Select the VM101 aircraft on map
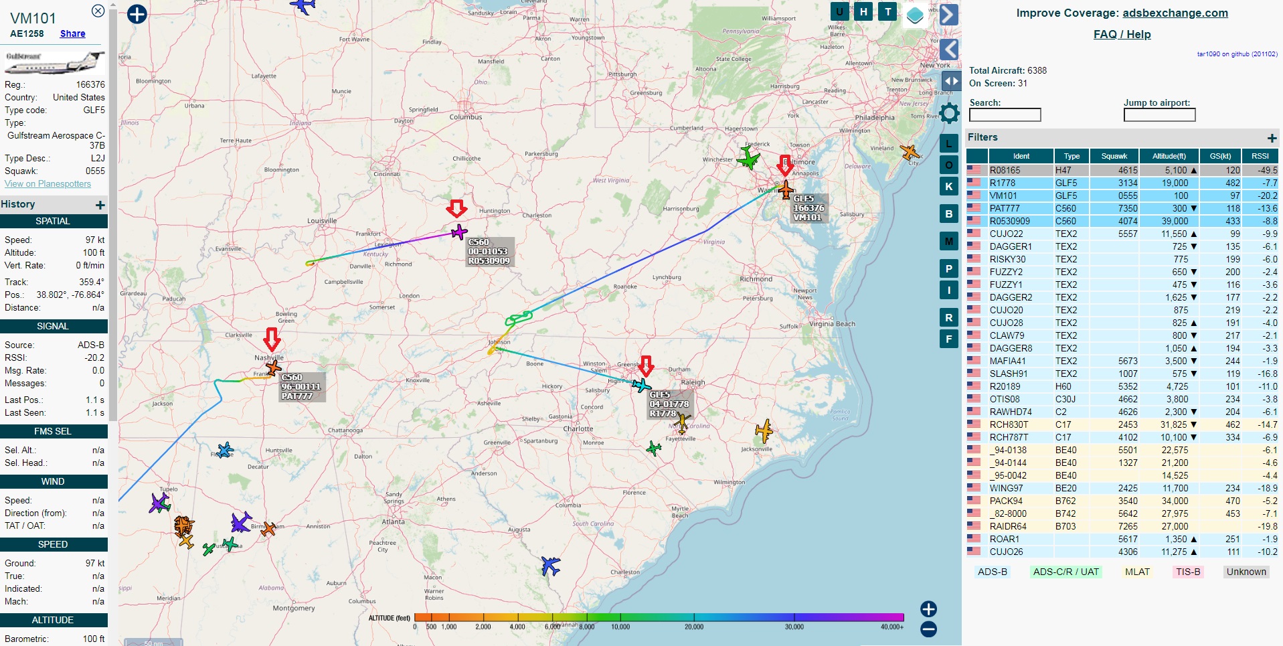This screenshot has width=1283, height=646. tap(786, 189)
